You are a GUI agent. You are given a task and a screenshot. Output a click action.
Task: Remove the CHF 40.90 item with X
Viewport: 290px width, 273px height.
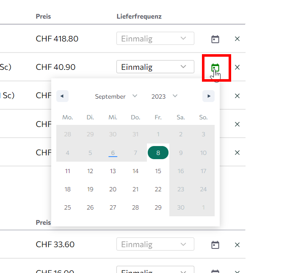coord(237,67)
